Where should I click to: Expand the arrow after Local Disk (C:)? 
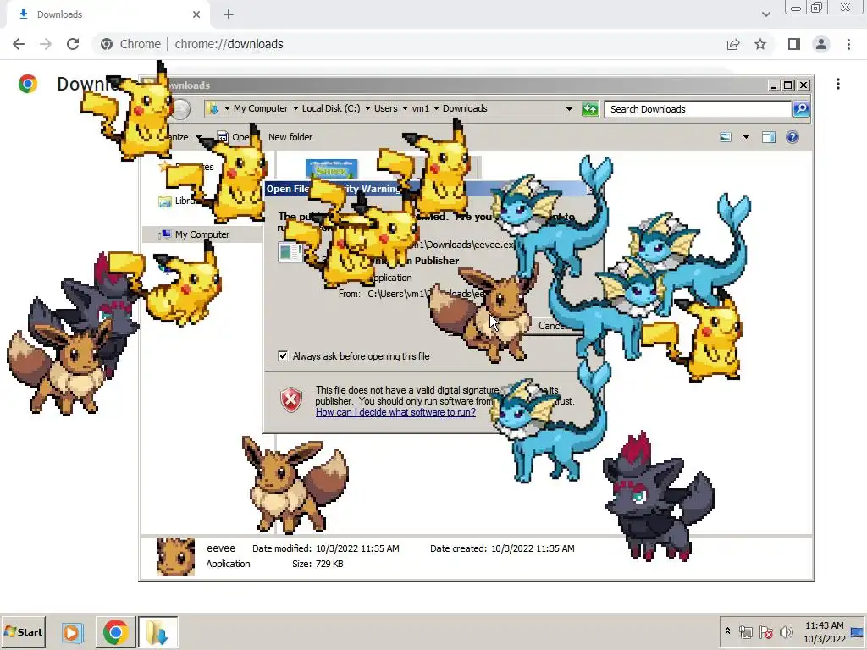(367, 109)
